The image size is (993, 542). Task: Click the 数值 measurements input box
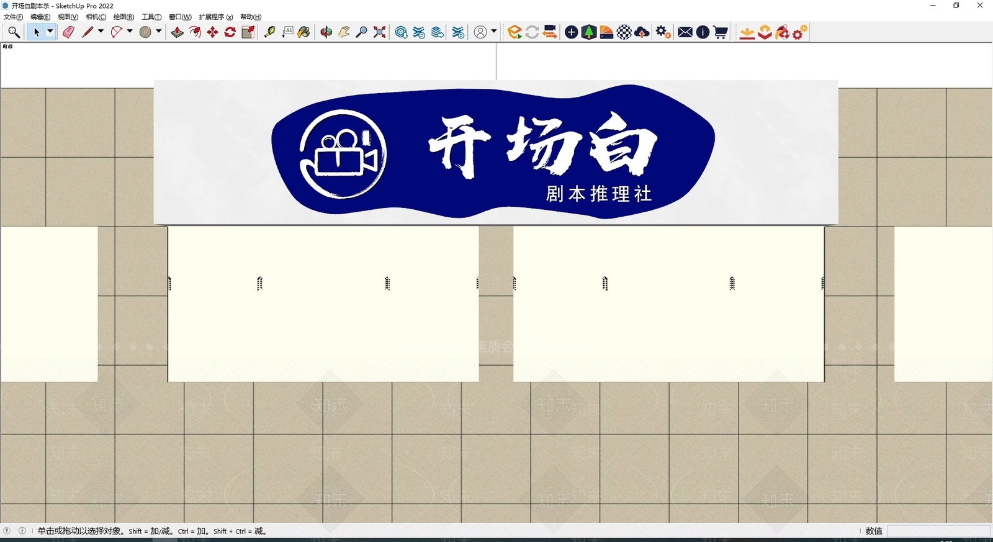coord(938,531)
